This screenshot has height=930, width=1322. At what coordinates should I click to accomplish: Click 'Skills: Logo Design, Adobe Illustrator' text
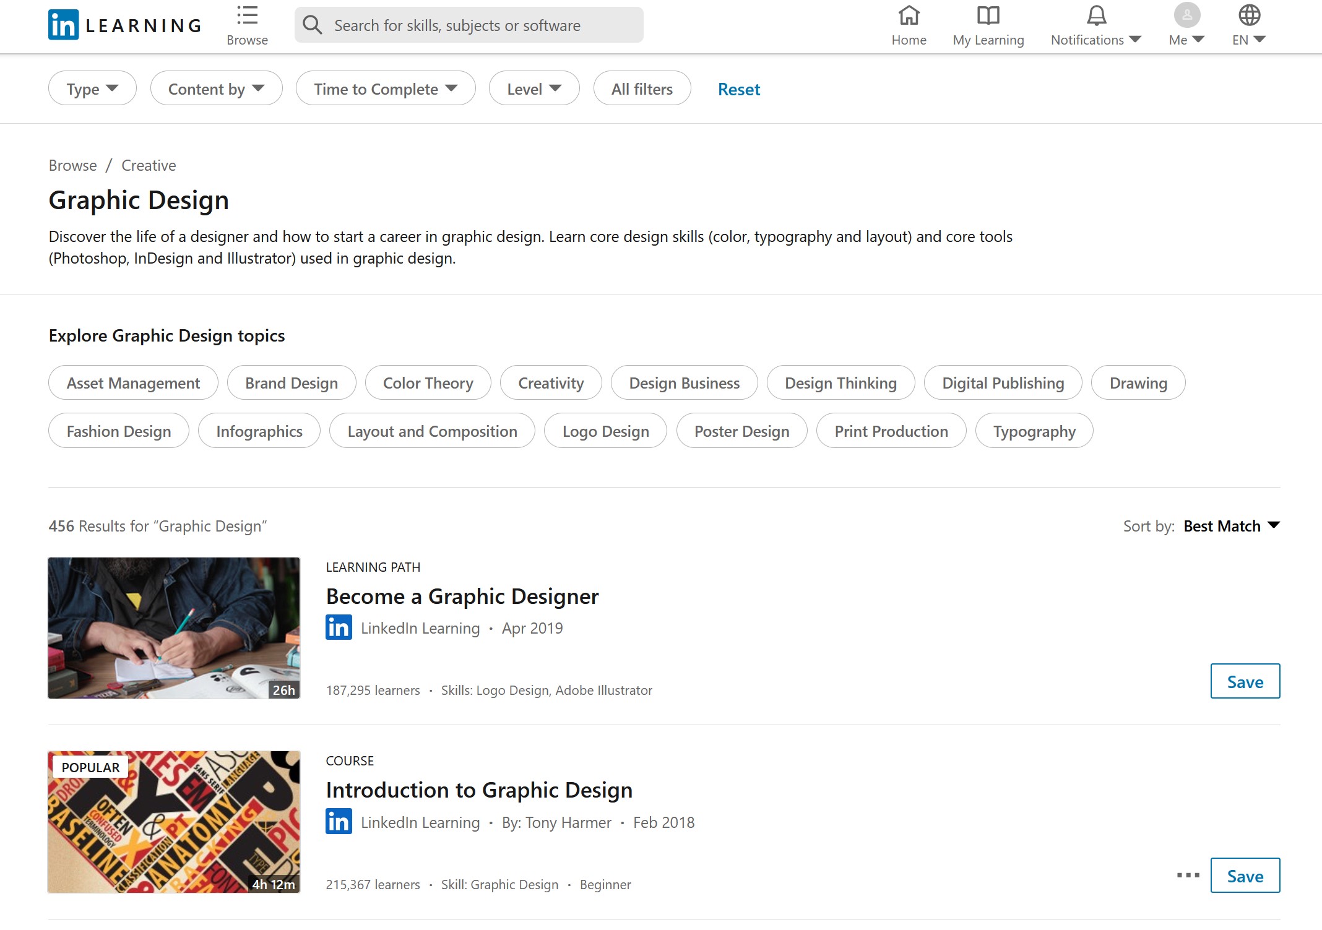click(547, 691)
